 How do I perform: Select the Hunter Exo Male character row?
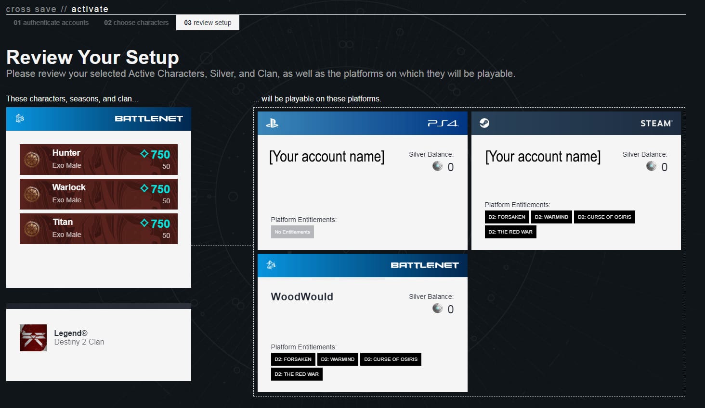(x=99, y=160)
